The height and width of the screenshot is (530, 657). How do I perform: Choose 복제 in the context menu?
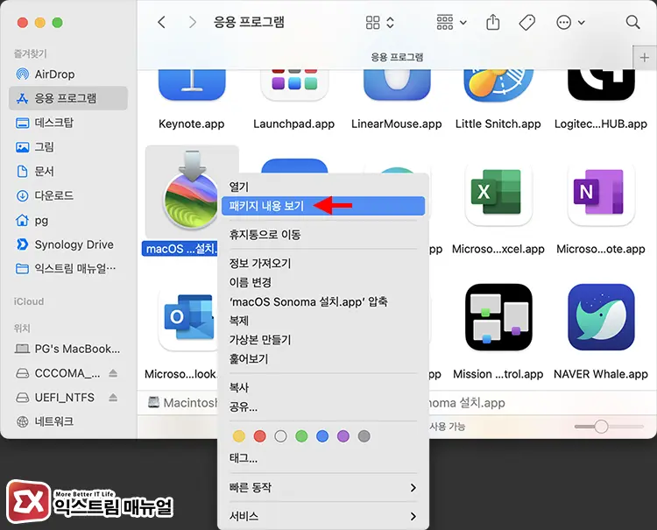coord(323,321)
